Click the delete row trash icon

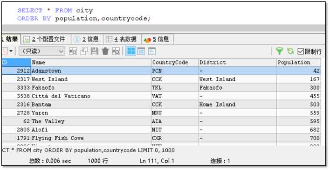[x=105, y=51]
